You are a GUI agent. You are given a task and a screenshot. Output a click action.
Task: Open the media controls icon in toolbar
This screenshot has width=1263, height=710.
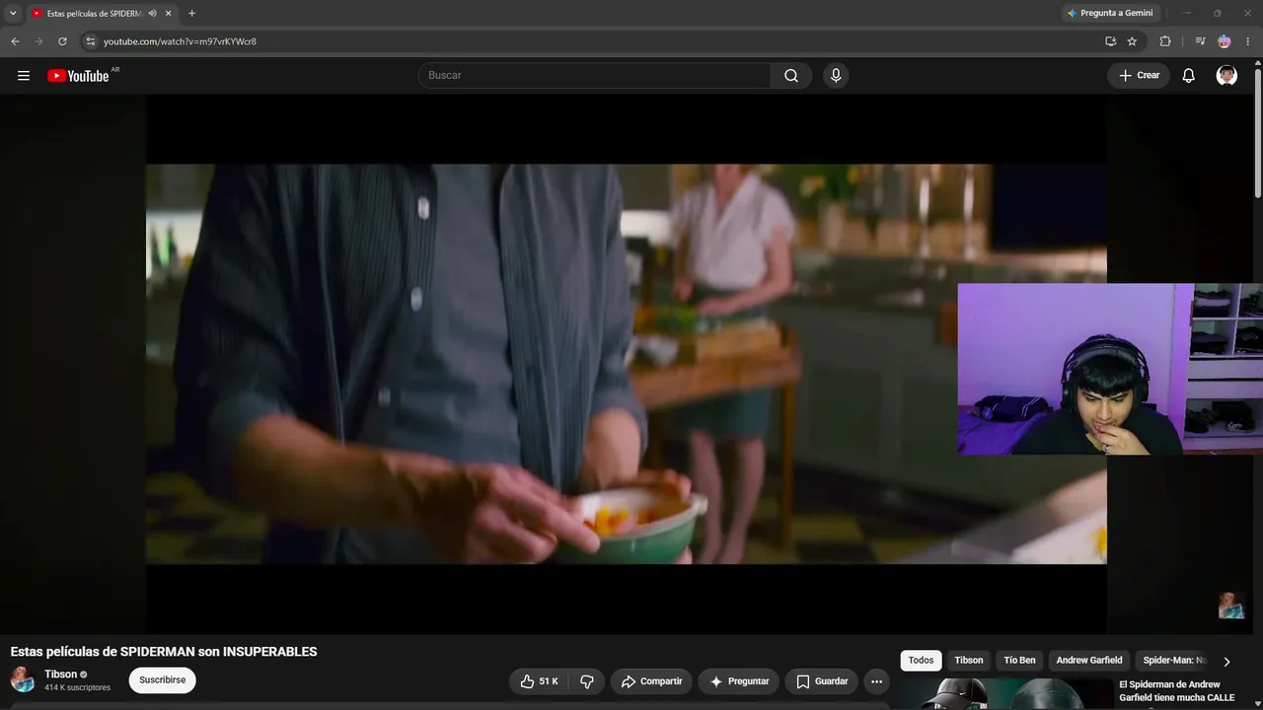pos(1200,41)
